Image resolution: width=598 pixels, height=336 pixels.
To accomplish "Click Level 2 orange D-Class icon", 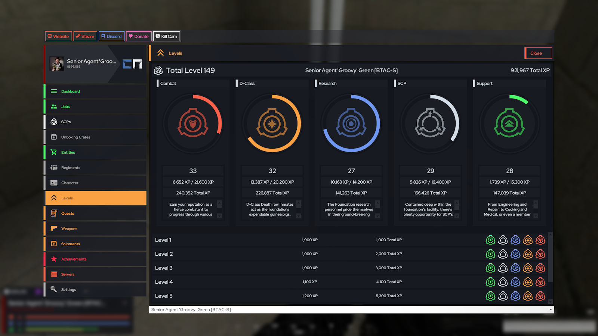I will [528, 254].
